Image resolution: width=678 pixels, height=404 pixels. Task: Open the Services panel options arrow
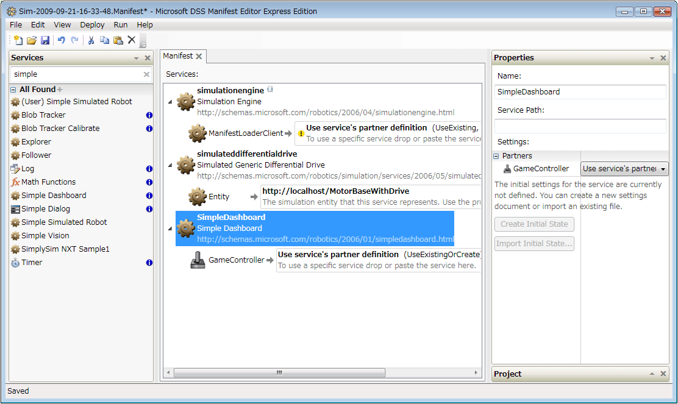136,58
